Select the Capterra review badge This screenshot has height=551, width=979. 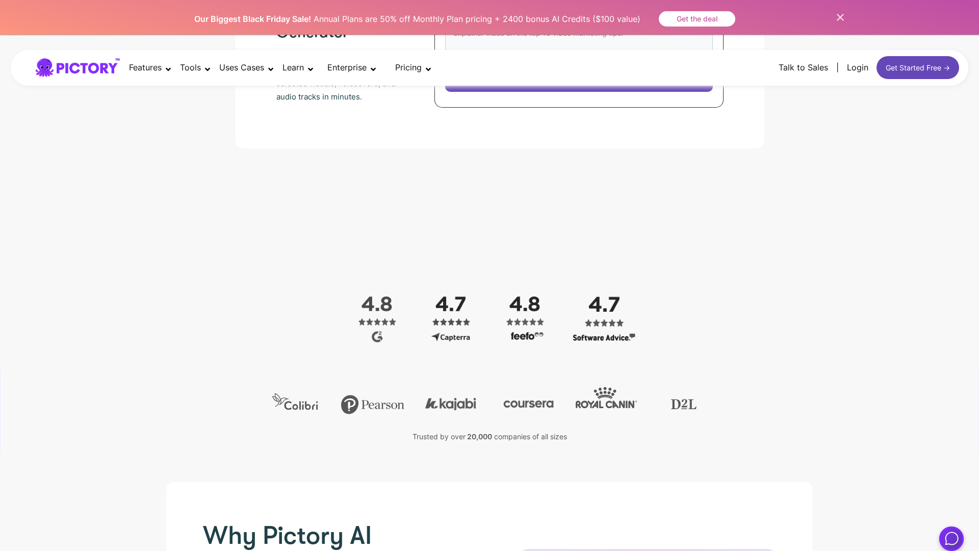click(451, 337)
